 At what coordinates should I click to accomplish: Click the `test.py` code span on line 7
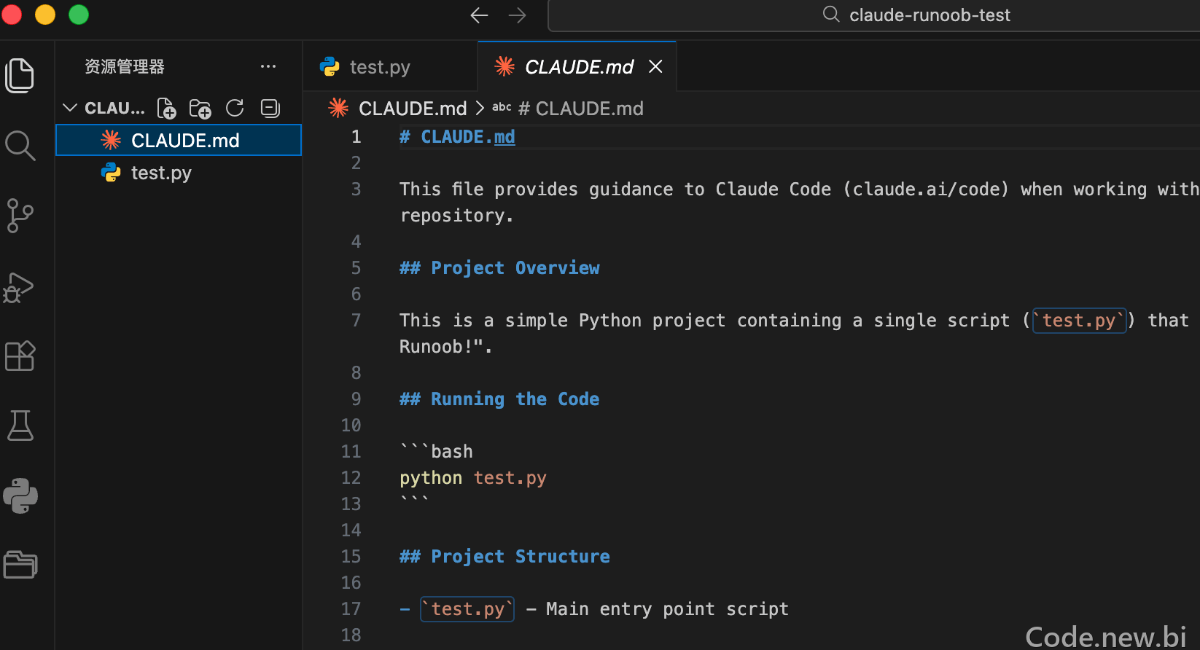[x=1079, y=321]
